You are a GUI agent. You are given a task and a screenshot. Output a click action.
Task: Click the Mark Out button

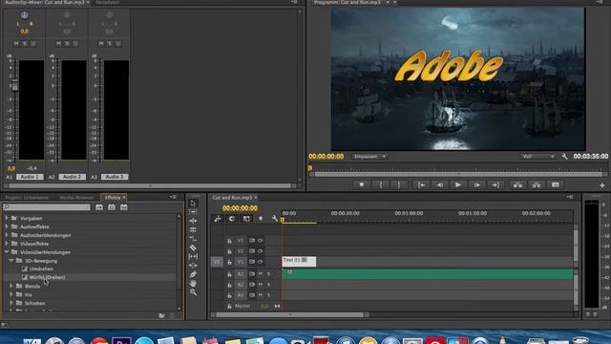click(x=399, y=184)
